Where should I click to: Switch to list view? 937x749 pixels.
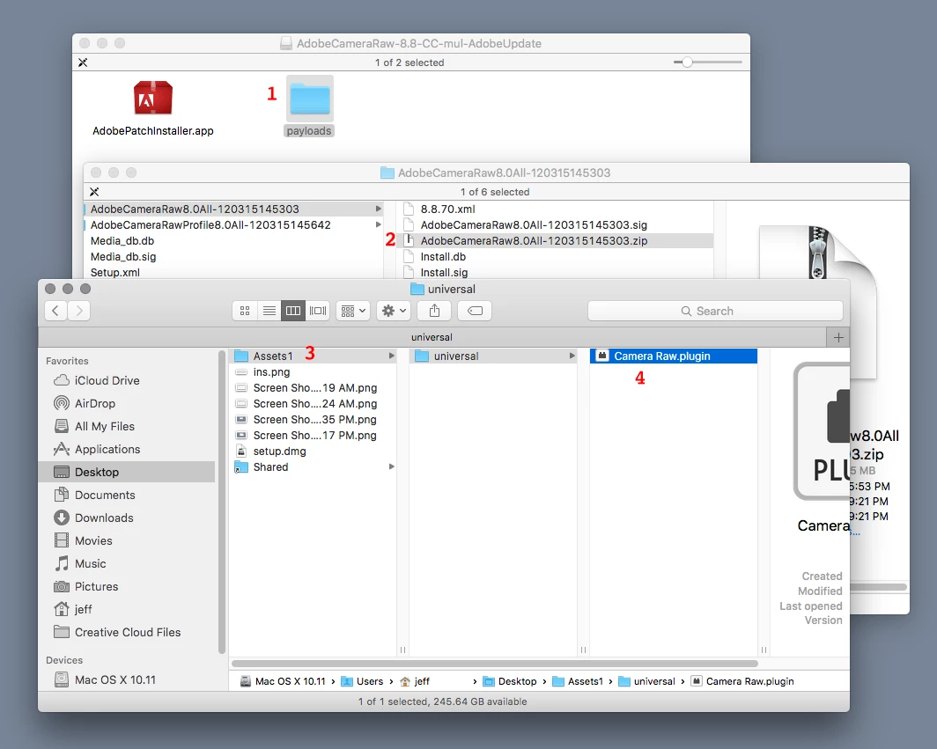click(x=269, y=311)
